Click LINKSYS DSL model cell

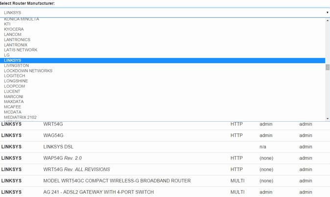58,147
